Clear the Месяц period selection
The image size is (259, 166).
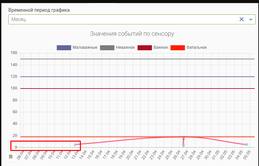pos(242,19)
